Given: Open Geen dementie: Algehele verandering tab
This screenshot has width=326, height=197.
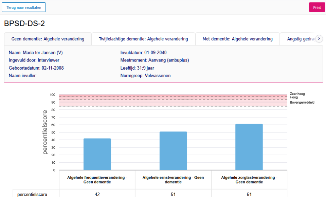Looking at the screenshot, I should coord(48,39).
